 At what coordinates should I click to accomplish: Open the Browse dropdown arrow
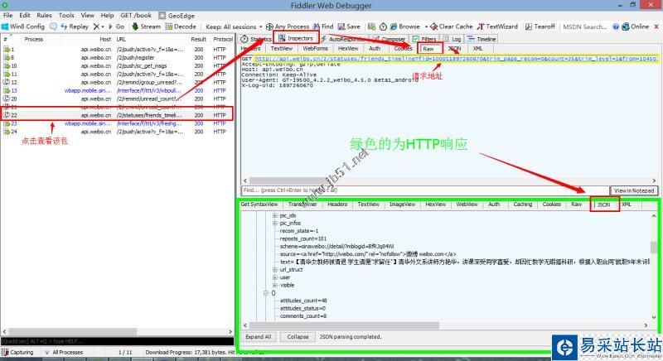pos(426,26)
